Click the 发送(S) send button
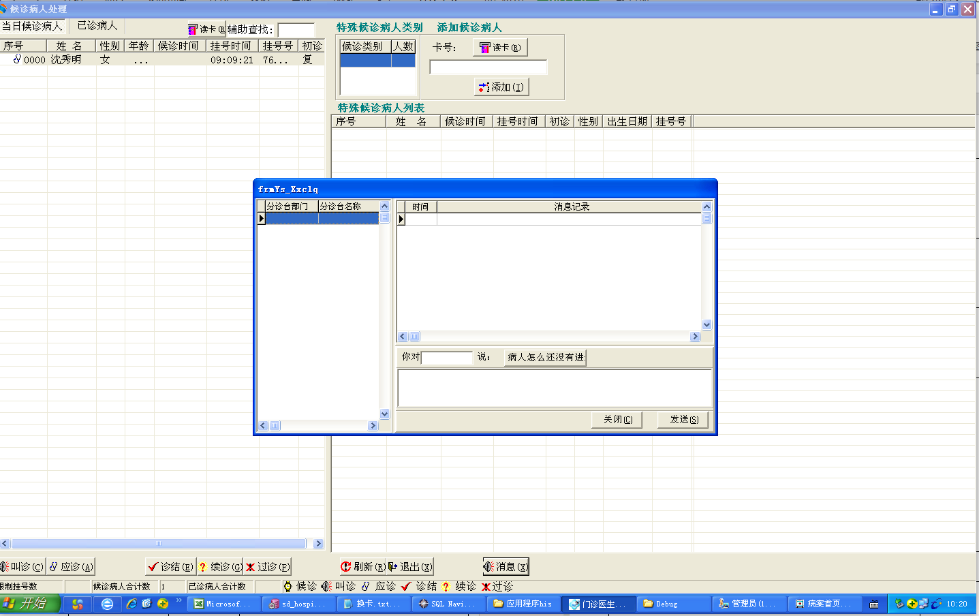Viewport: 979px width, 616px height. click(x=683, y=419)
